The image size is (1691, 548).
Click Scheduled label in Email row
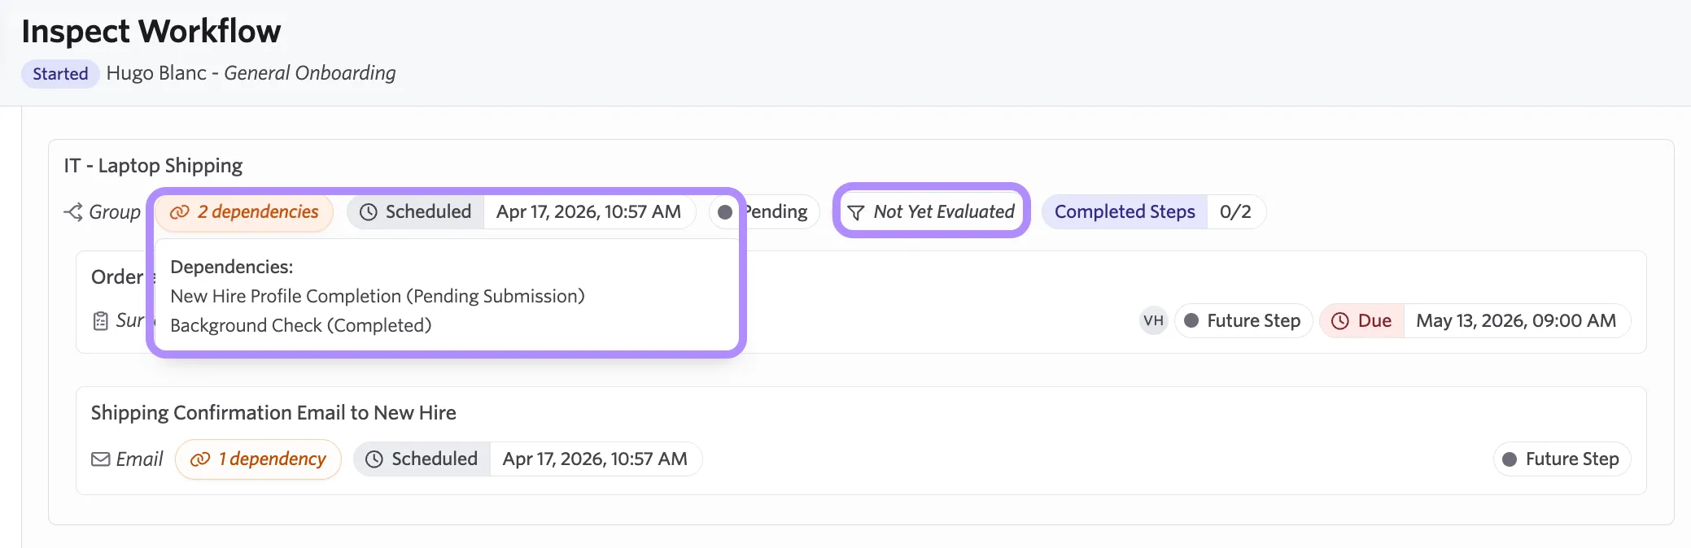click(435, 459)
